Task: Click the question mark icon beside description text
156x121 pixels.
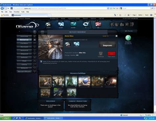Action: 41,62
